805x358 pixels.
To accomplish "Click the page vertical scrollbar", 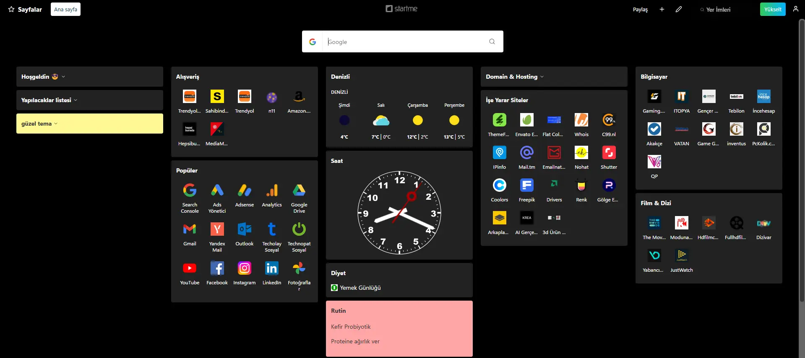I will pos(802,160).
